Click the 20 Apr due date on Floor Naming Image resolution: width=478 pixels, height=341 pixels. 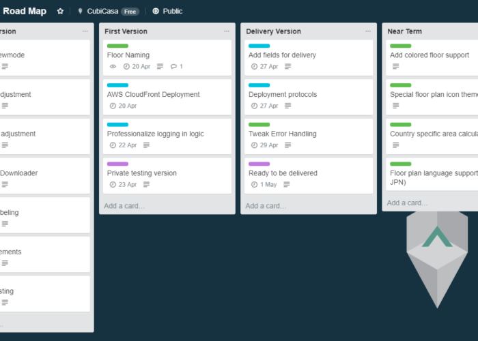[x=137, y=66]
